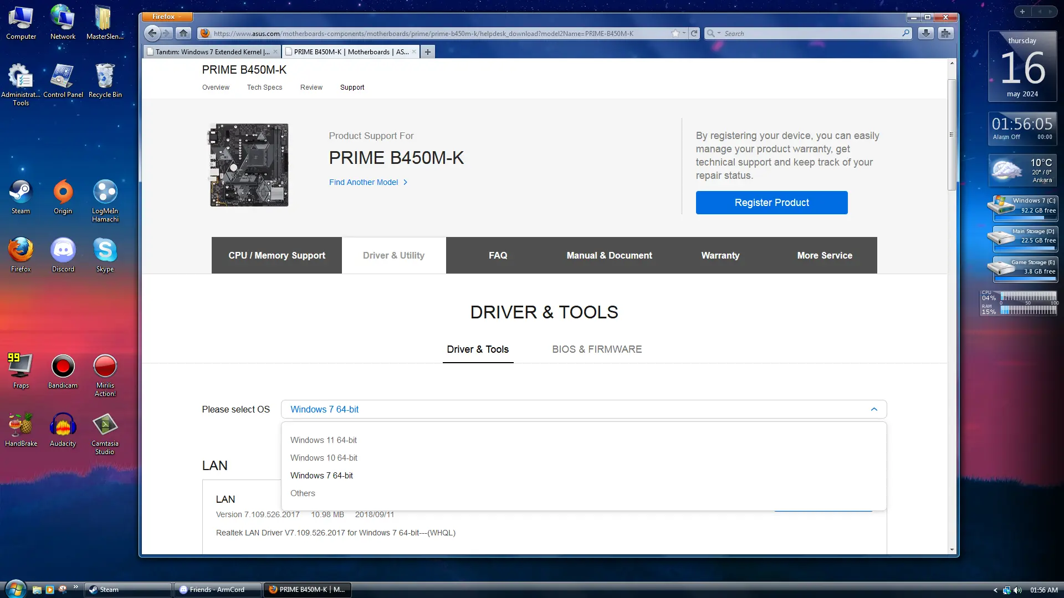This screenshot has height=598, width=1064.
Task: Go forward with the Firefox forward arrow
Action: (166, 33)
